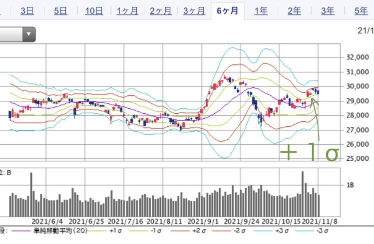The image size is (374, 244).
Task: Select the 3年 chart tab
Action: pyautogui.click(x=328, y=11)
